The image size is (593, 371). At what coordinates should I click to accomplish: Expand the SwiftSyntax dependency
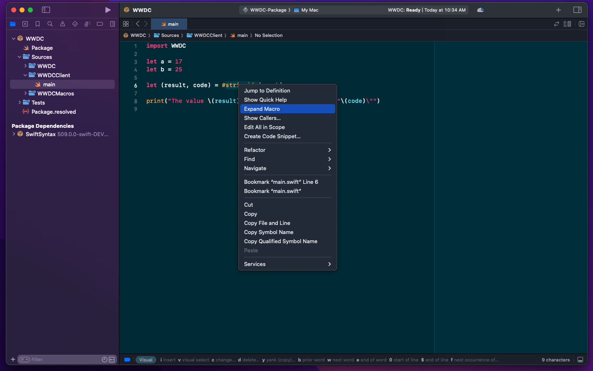pyautogui.click(x=14, y=134)
